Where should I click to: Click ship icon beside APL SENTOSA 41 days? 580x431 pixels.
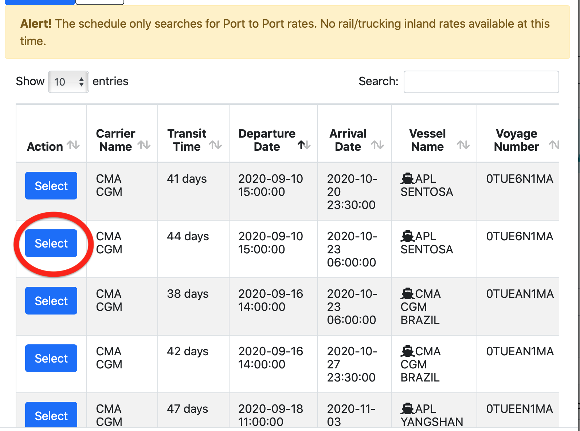[407, 178]
